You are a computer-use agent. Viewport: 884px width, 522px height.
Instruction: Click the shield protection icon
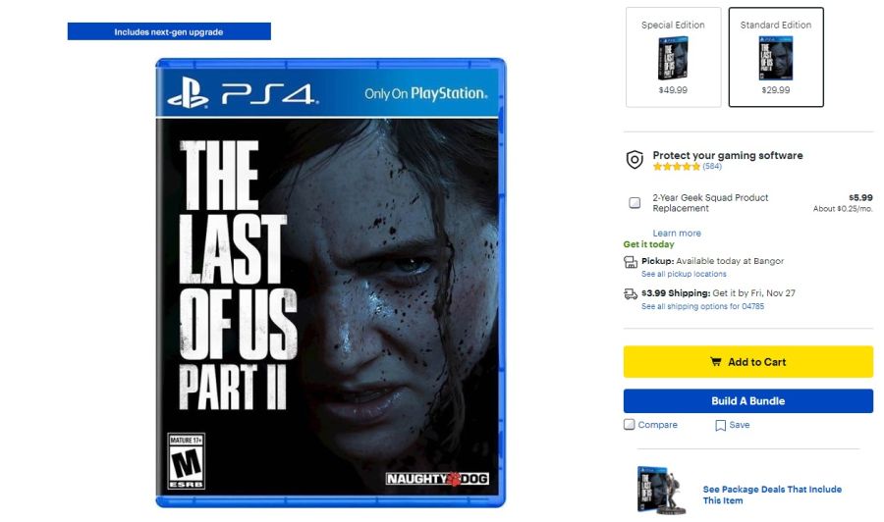[635, 160]
